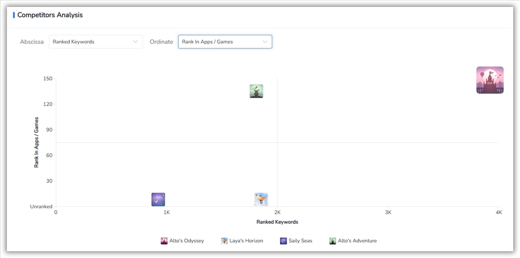Screen dimensions: 520x258
Task: Click Alto's Odyssey castle icon in the chart
Action: (x=490, y=80)
